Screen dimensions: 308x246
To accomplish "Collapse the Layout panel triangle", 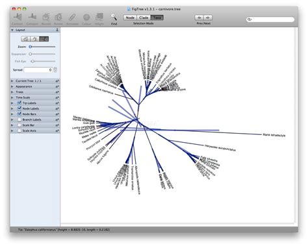I will pos(12,30).
